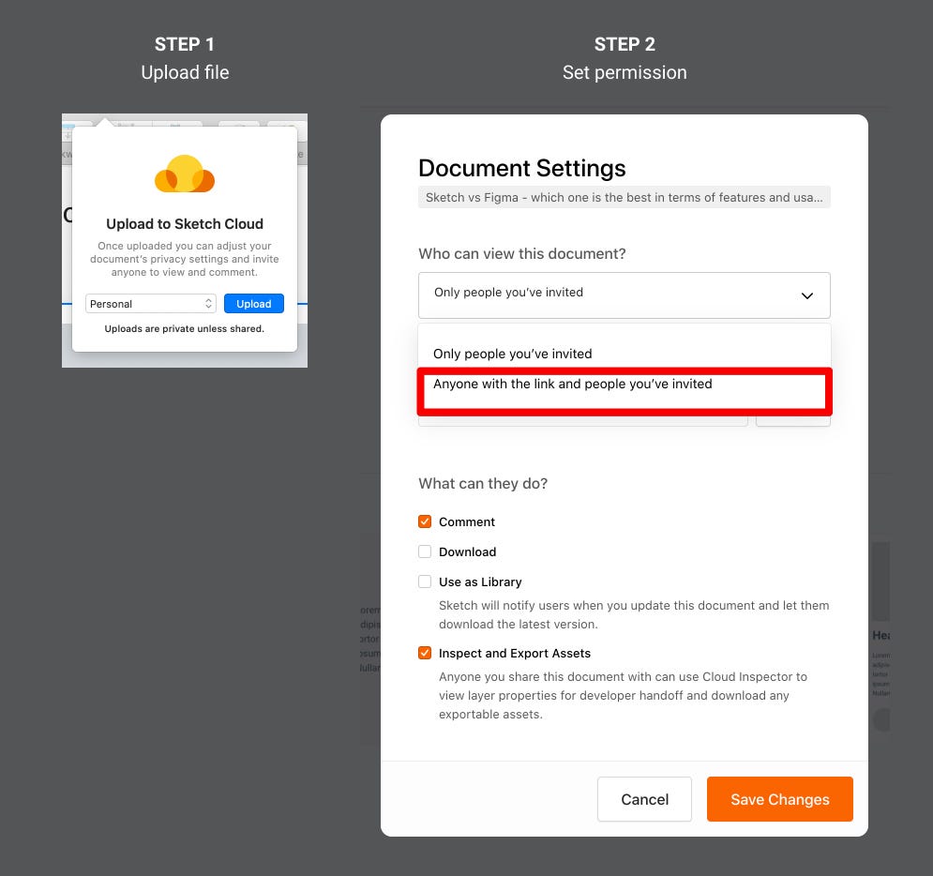Click the Save Changes button

click(x=779, y=799)
